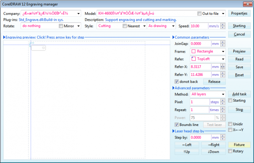Viewport: 254px width, 163px height.
Task: Click the Preview button
Action: pos(239,51)
